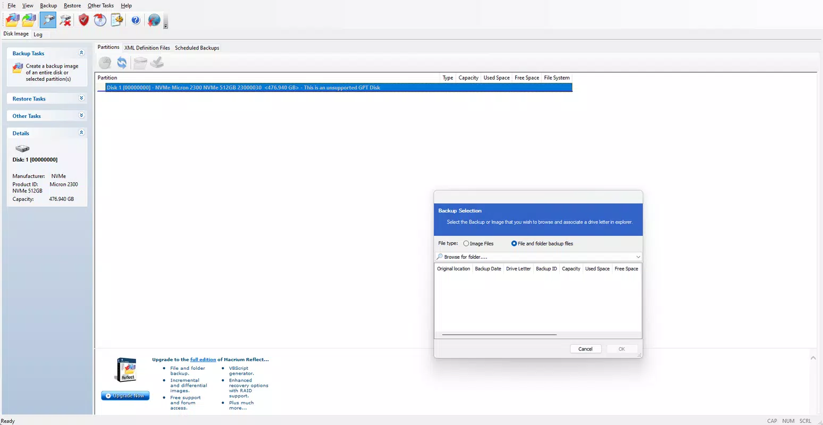Switch to the Log tab

pos(38,35)
